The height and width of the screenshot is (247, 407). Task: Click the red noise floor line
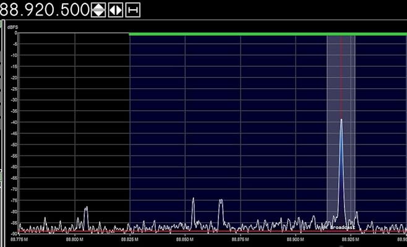coord(212,231)
